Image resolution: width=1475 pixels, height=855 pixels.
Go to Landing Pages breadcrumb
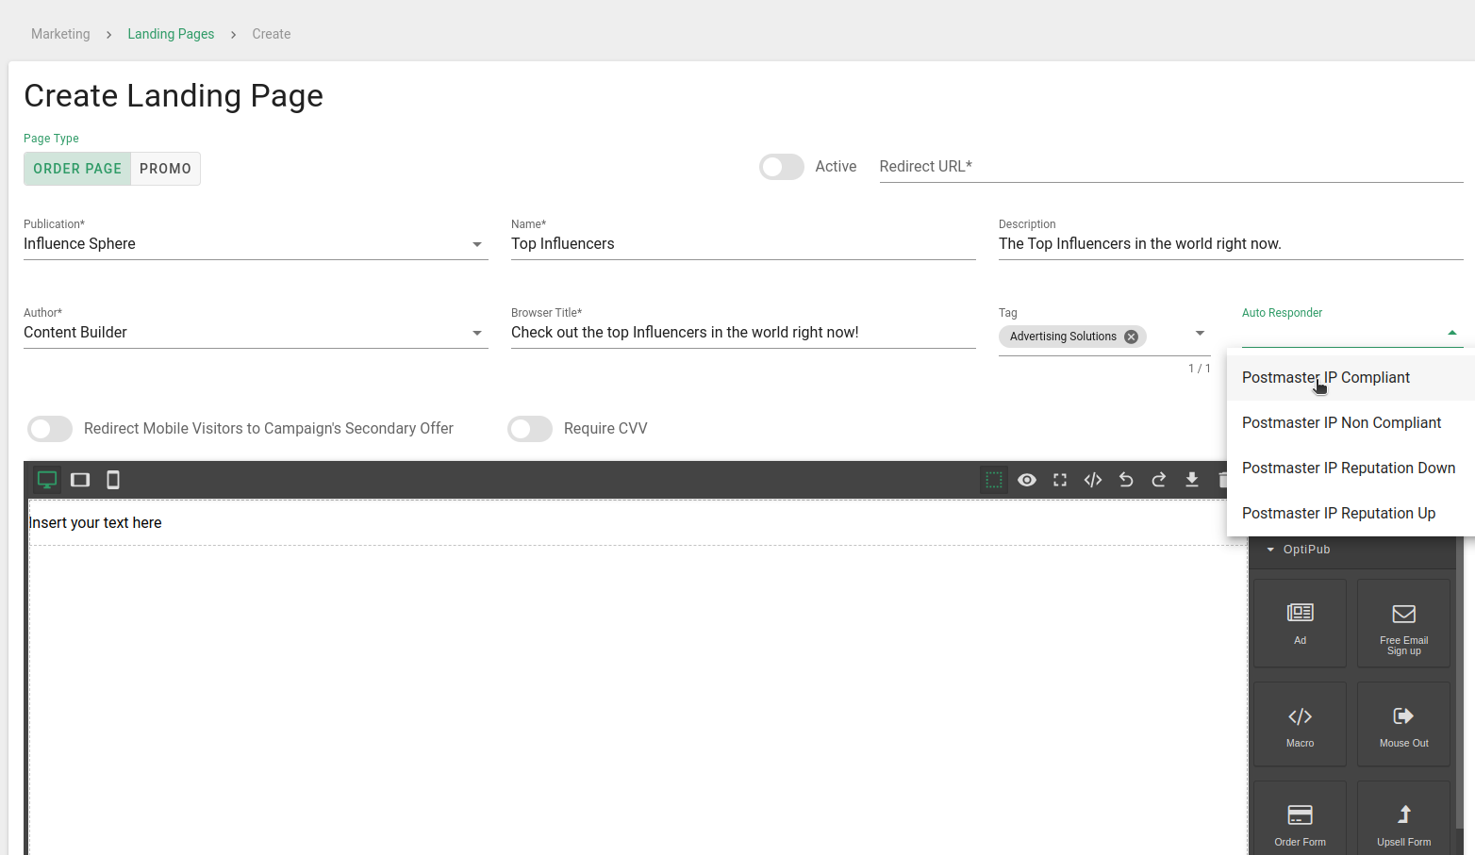[x=171, y=34]
